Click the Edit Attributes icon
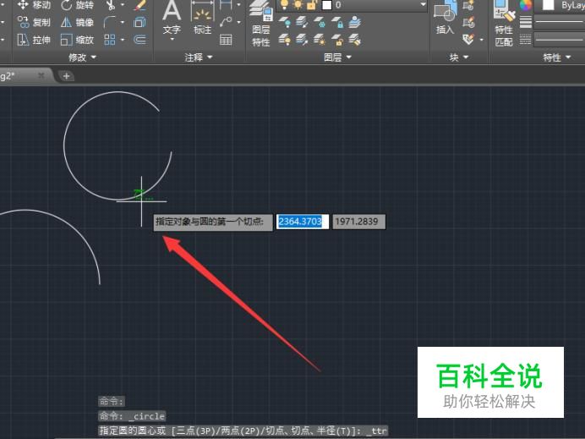Screen dimensions: 585x439 coord(468,39)
